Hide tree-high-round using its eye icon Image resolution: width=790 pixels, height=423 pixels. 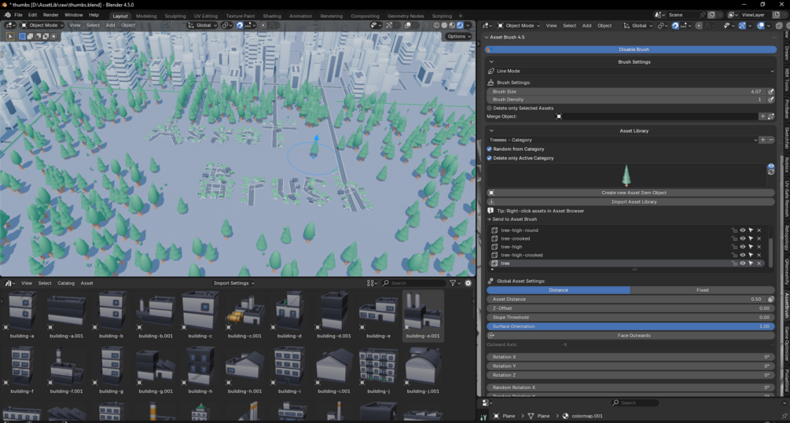(743, 230)
